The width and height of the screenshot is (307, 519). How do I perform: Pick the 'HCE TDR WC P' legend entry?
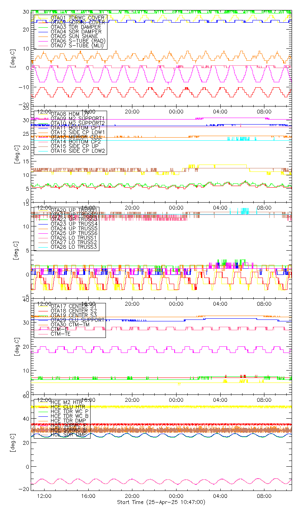(x=69, y=411)
